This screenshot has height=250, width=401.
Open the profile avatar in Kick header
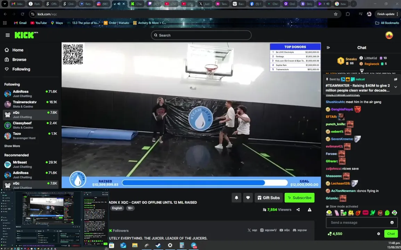pyautogui.click(x=389, y=35)
